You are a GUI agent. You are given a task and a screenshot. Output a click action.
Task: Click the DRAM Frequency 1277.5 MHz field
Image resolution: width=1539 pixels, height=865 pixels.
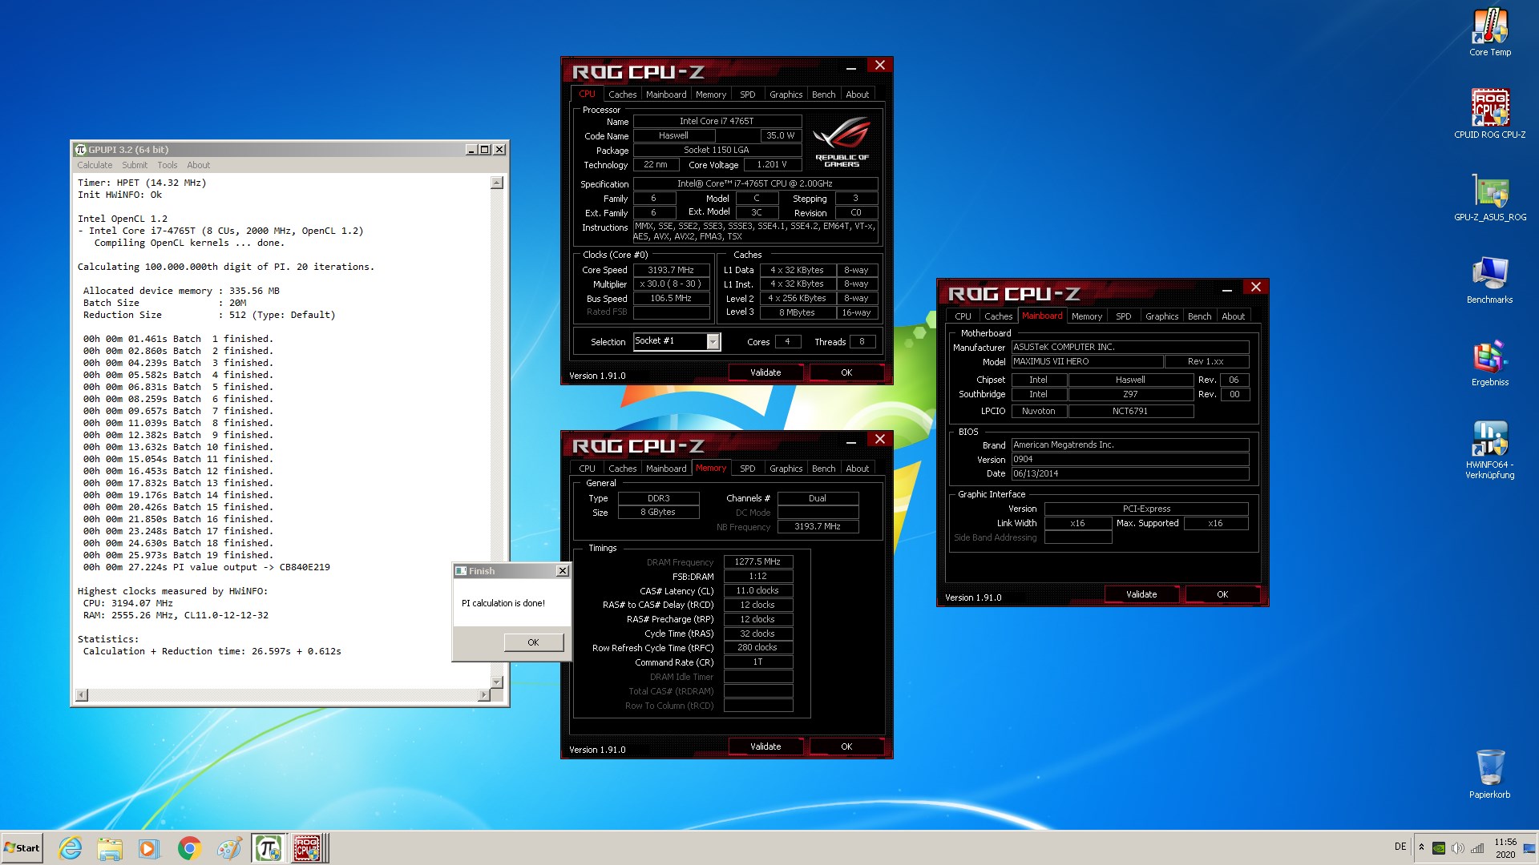click(757, 562)
